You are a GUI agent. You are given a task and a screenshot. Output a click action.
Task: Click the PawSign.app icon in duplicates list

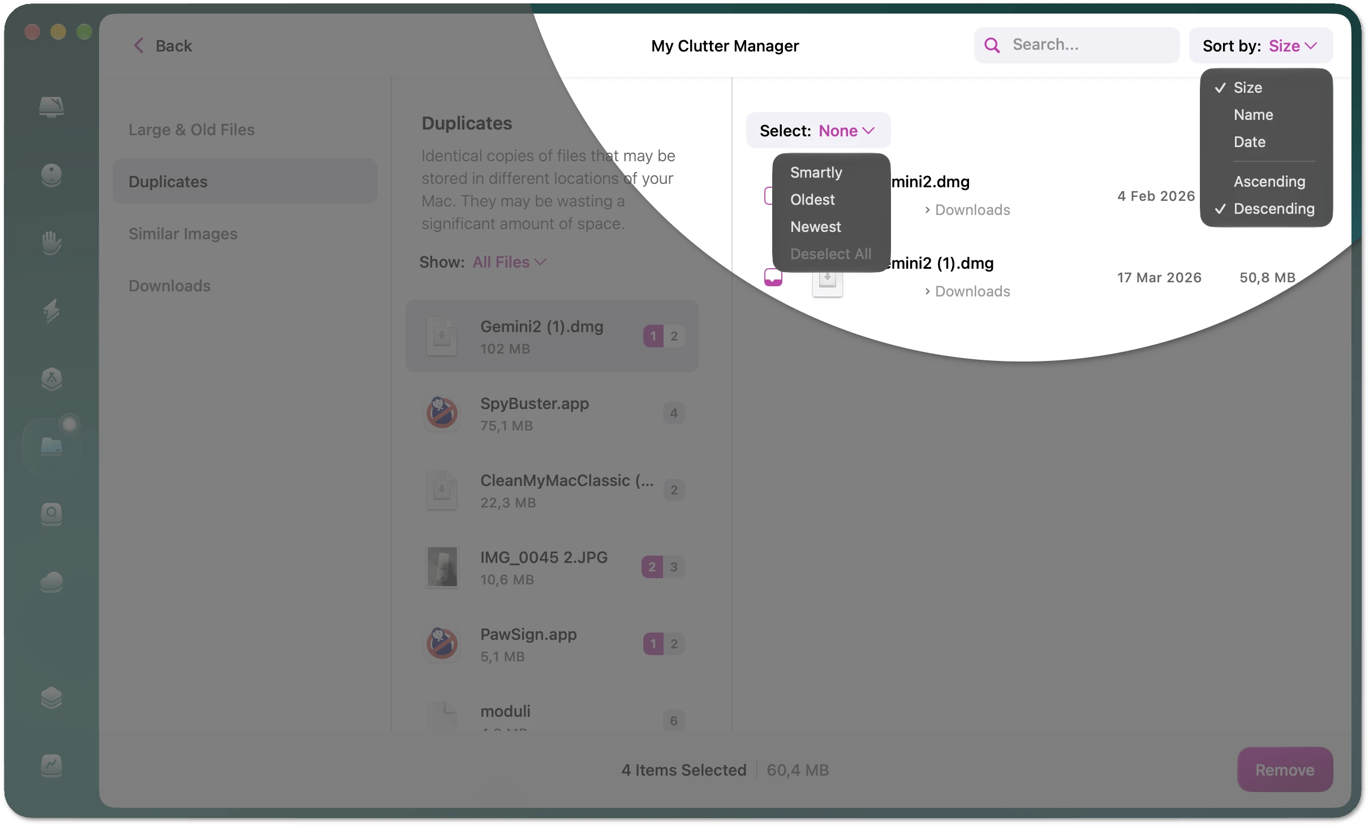[442, 644]
